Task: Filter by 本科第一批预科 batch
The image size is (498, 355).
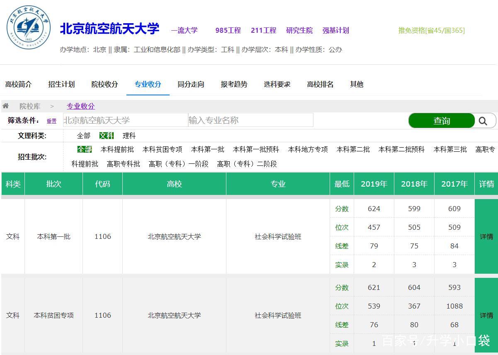Action: [256, 149]
